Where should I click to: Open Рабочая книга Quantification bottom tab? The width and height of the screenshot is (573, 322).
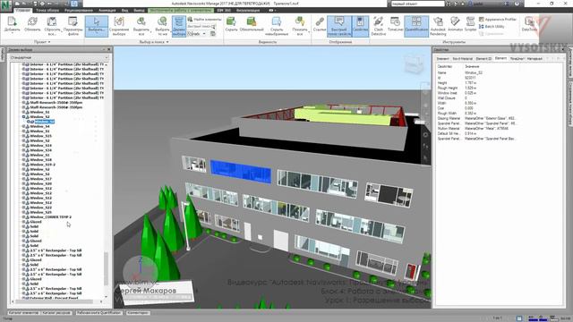click(x=99, y=313)
